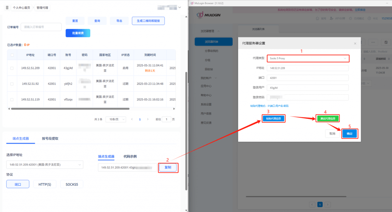Focus the IP地址 field in proxy dialog
The width and height of the screenshot is (392, 212).
[308, 68]
